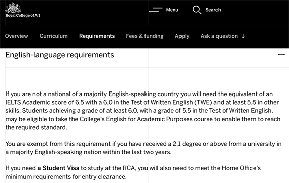Open the Apply tab
The height and width of the screenshot is (183, 289).
pyautogui.click(x=182, y=36)
